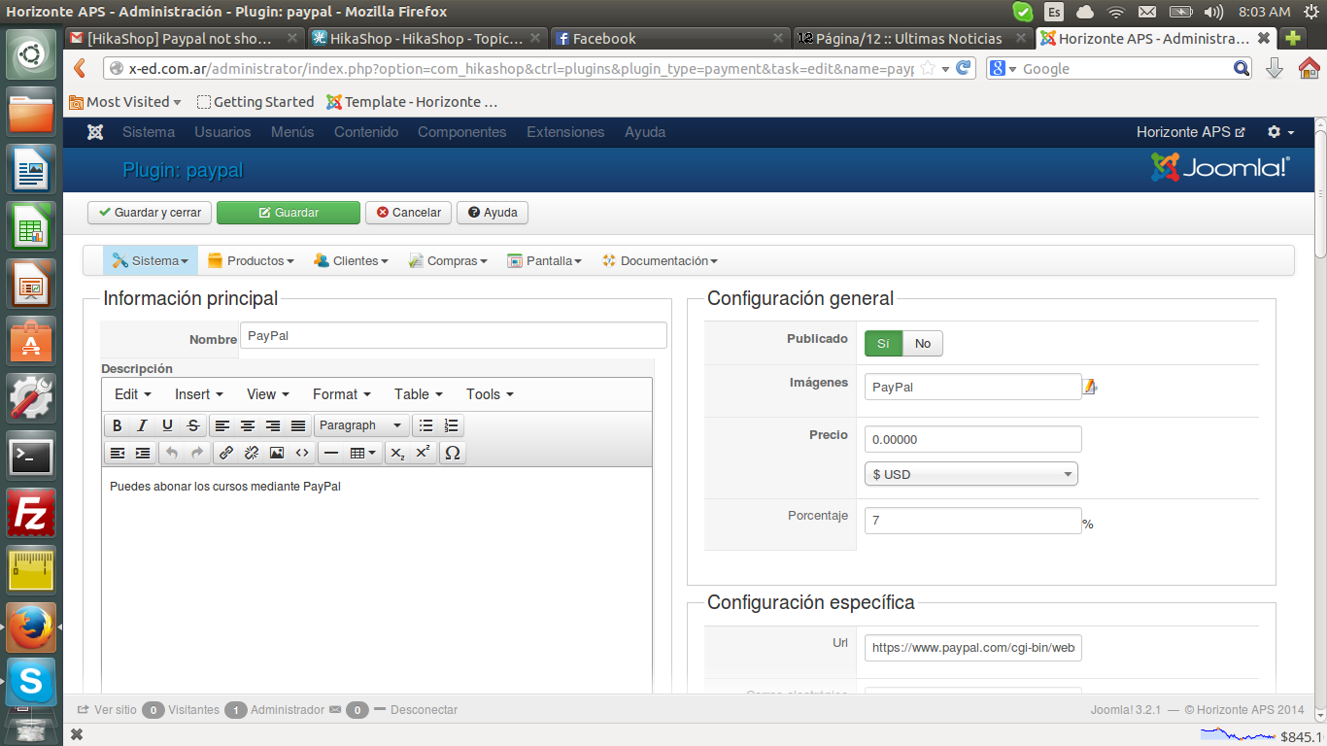1327x746 pixels.
Task: Justify the description text
Action: (298, 425)
